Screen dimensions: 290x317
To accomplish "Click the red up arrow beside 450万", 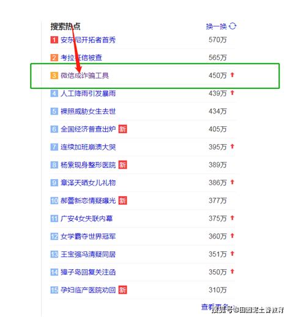I will (232, 75).
